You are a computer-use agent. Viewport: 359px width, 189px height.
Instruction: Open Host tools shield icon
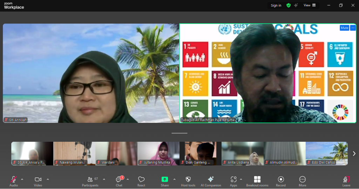(188, 181)
